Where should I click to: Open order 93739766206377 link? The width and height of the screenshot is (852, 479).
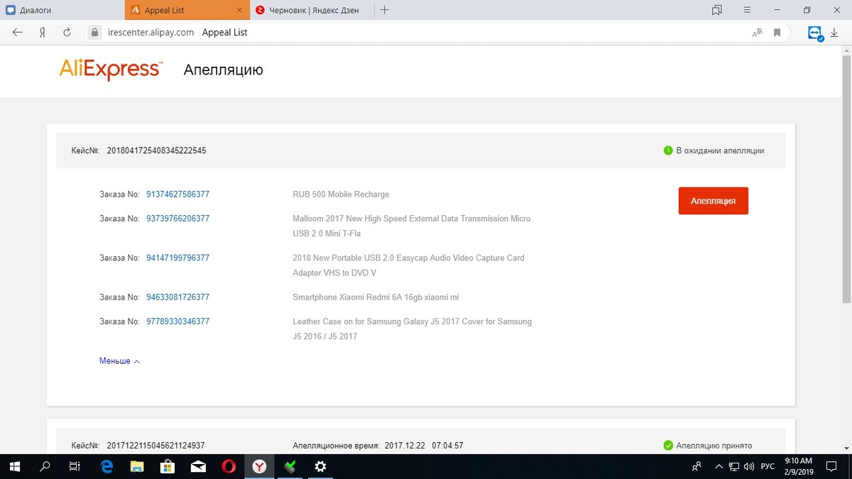tap(177, 219)
